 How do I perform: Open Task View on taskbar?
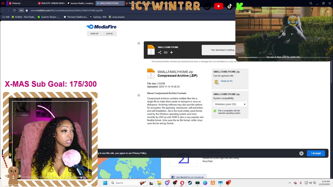pos(151,183)
